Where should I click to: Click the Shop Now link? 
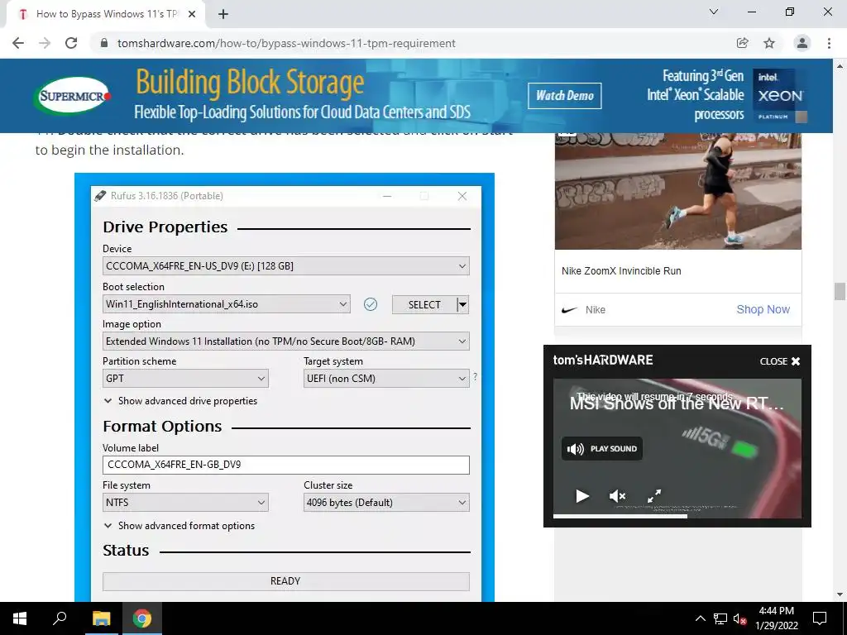763,309
